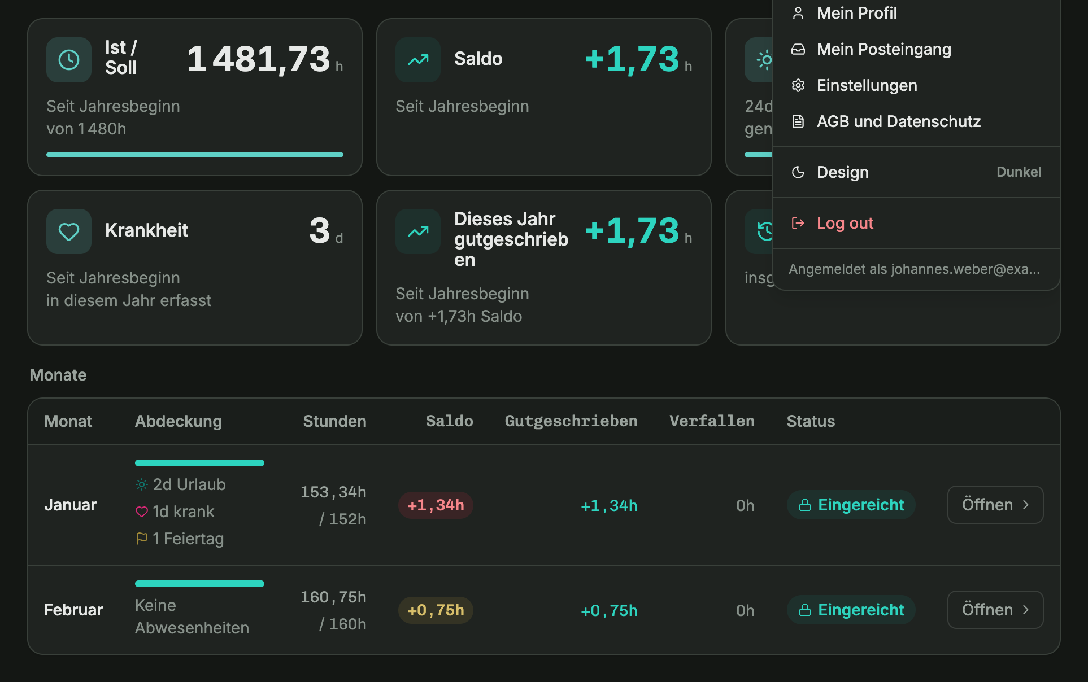
Task: Click the moon icon beside Design
Action: click(x=798, y=172)
